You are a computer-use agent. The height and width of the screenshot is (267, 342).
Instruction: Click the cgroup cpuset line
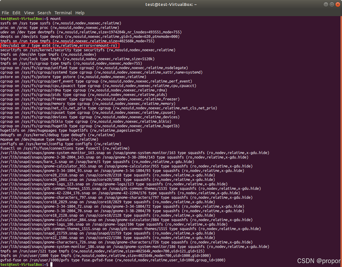click(88, 113)
